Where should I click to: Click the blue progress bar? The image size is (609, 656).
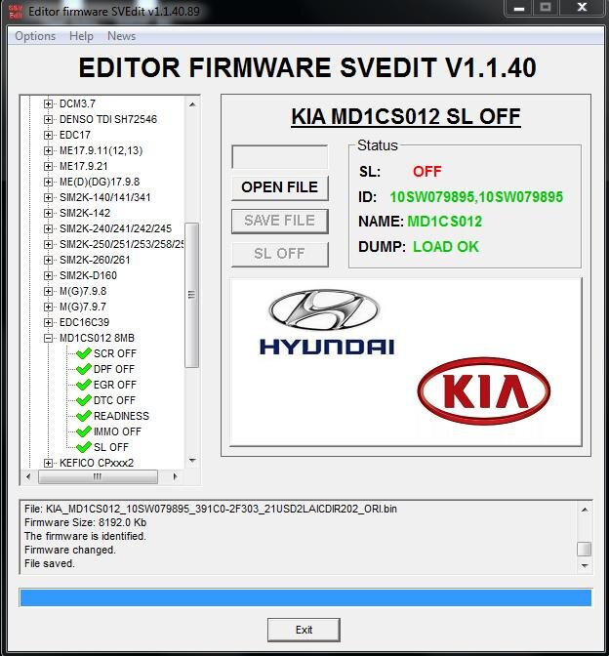(x=305, y=597)
